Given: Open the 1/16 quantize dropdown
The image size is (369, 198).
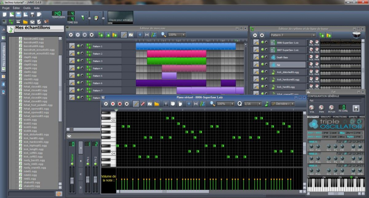Looking at the screenshot, I should [x=253, y=104].
